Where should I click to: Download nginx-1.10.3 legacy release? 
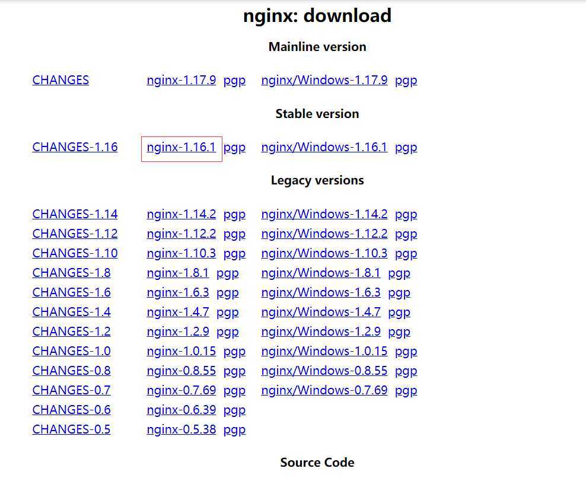[x=181, y=253]
